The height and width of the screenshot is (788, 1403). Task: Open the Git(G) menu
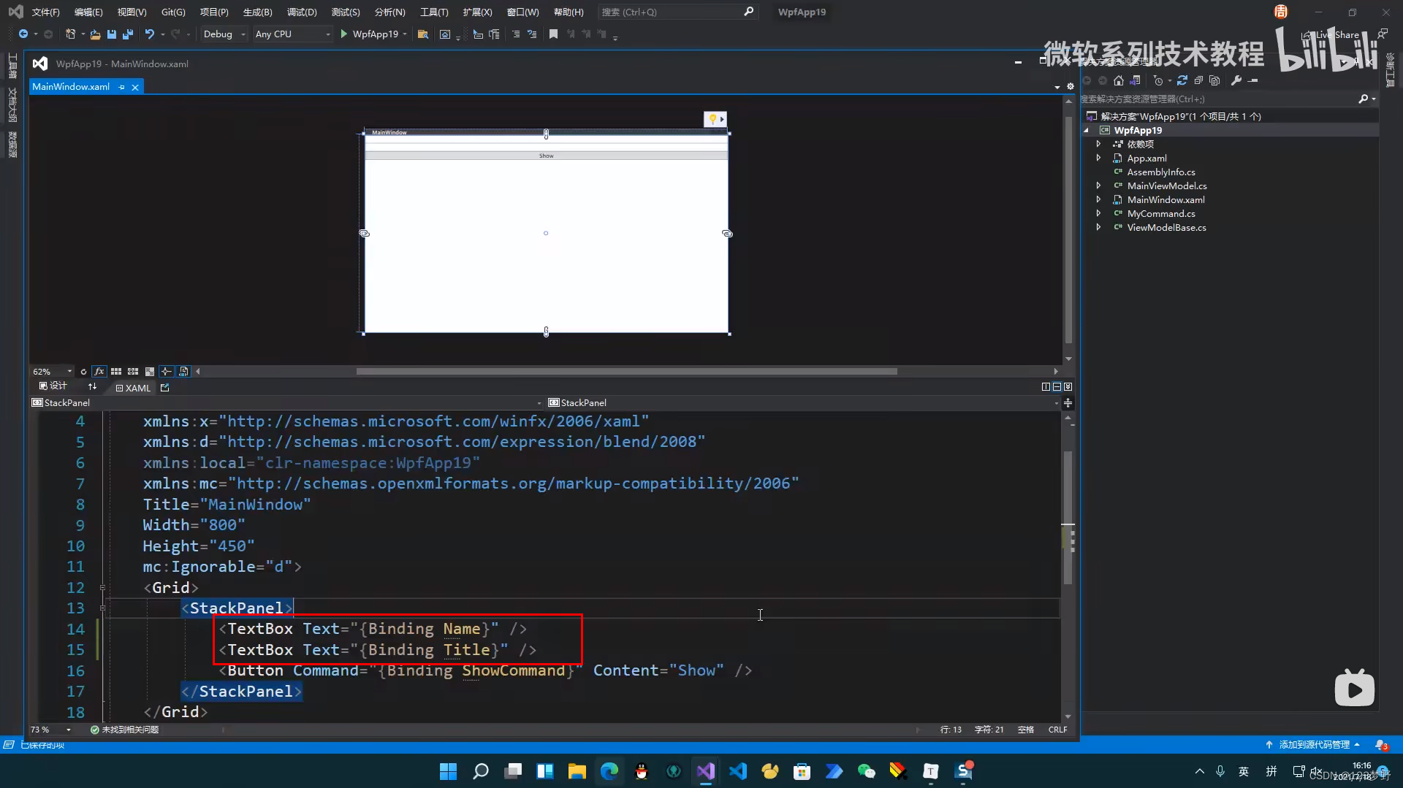pos(173,12)
